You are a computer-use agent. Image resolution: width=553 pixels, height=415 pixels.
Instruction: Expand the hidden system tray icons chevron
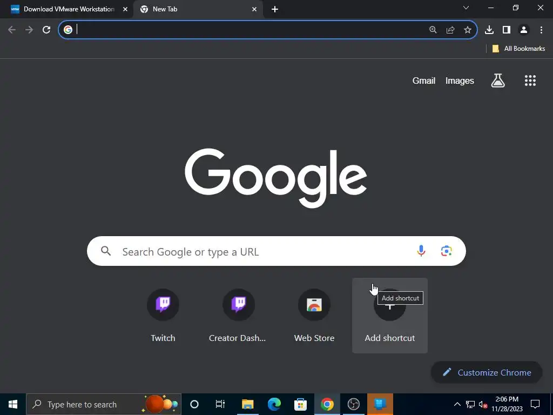point(457,404)
